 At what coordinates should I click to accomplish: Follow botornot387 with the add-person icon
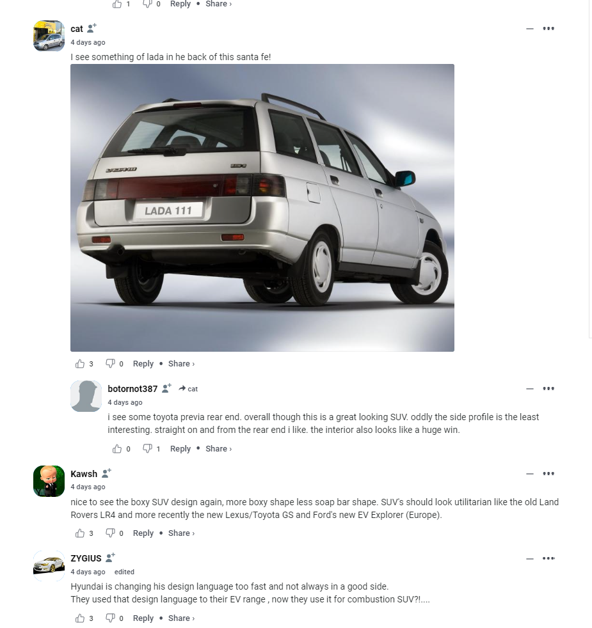click(166, 388)
